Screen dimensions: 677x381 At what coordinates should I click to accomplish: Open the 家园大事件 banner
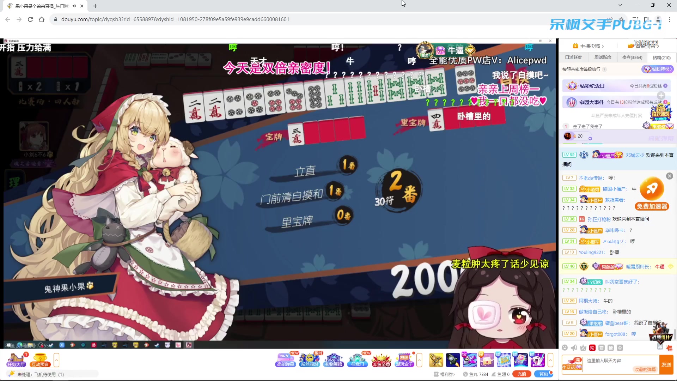[617, 102]
